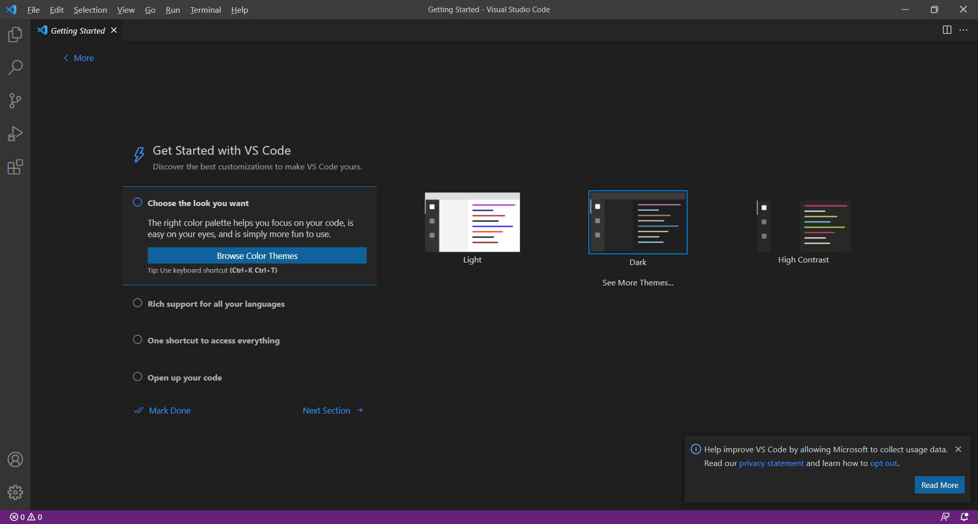Close the Getting Started tab
This screenshot has width=978, height=524.
tap(114, 30)
